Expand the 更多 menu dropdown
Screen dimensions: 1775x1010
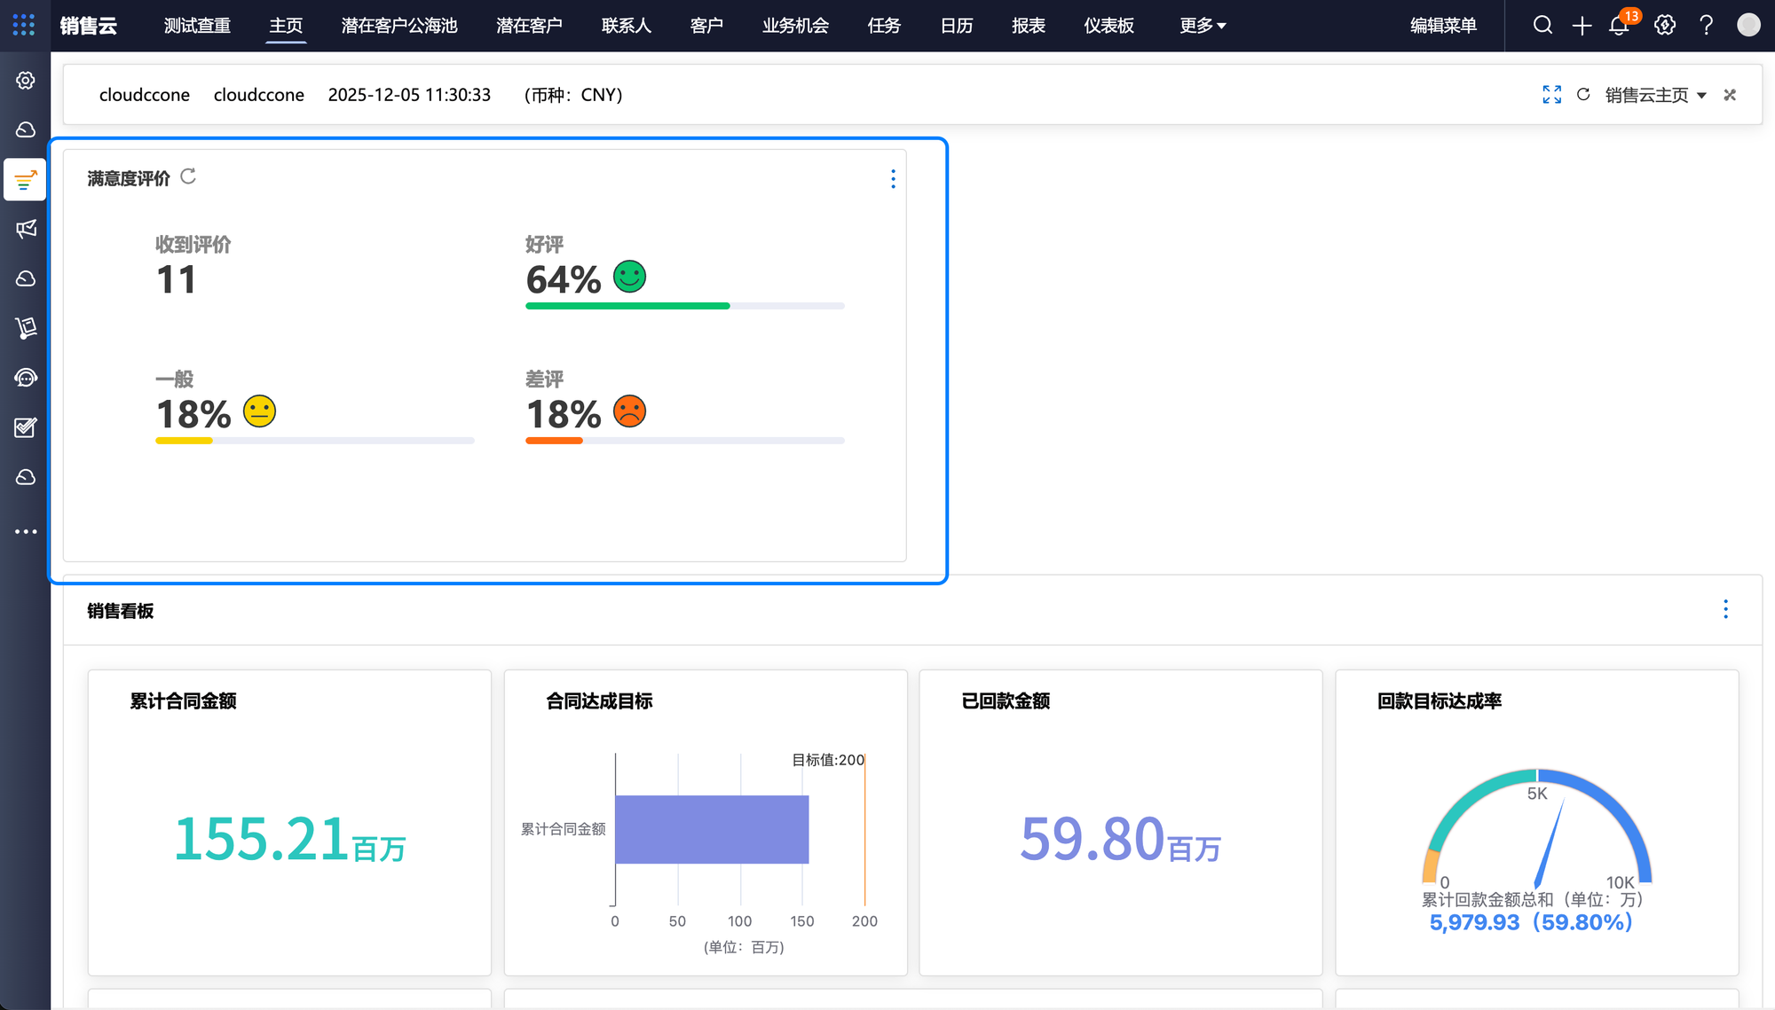[1203, 26]
